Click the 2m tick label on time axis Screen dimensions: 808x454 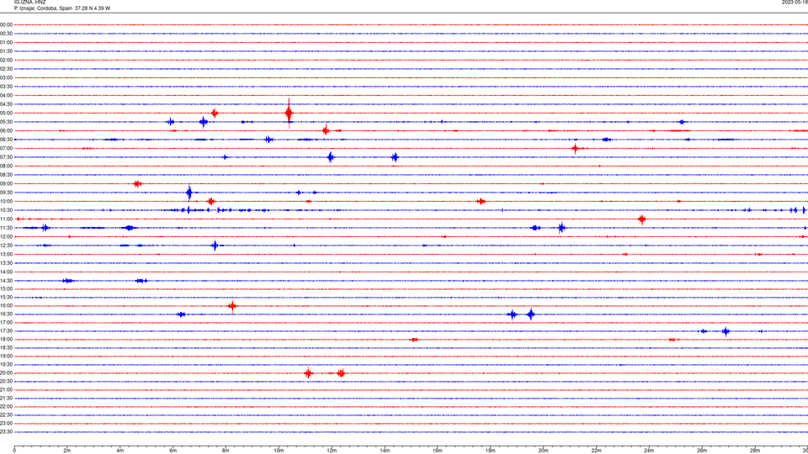(67, 451)
